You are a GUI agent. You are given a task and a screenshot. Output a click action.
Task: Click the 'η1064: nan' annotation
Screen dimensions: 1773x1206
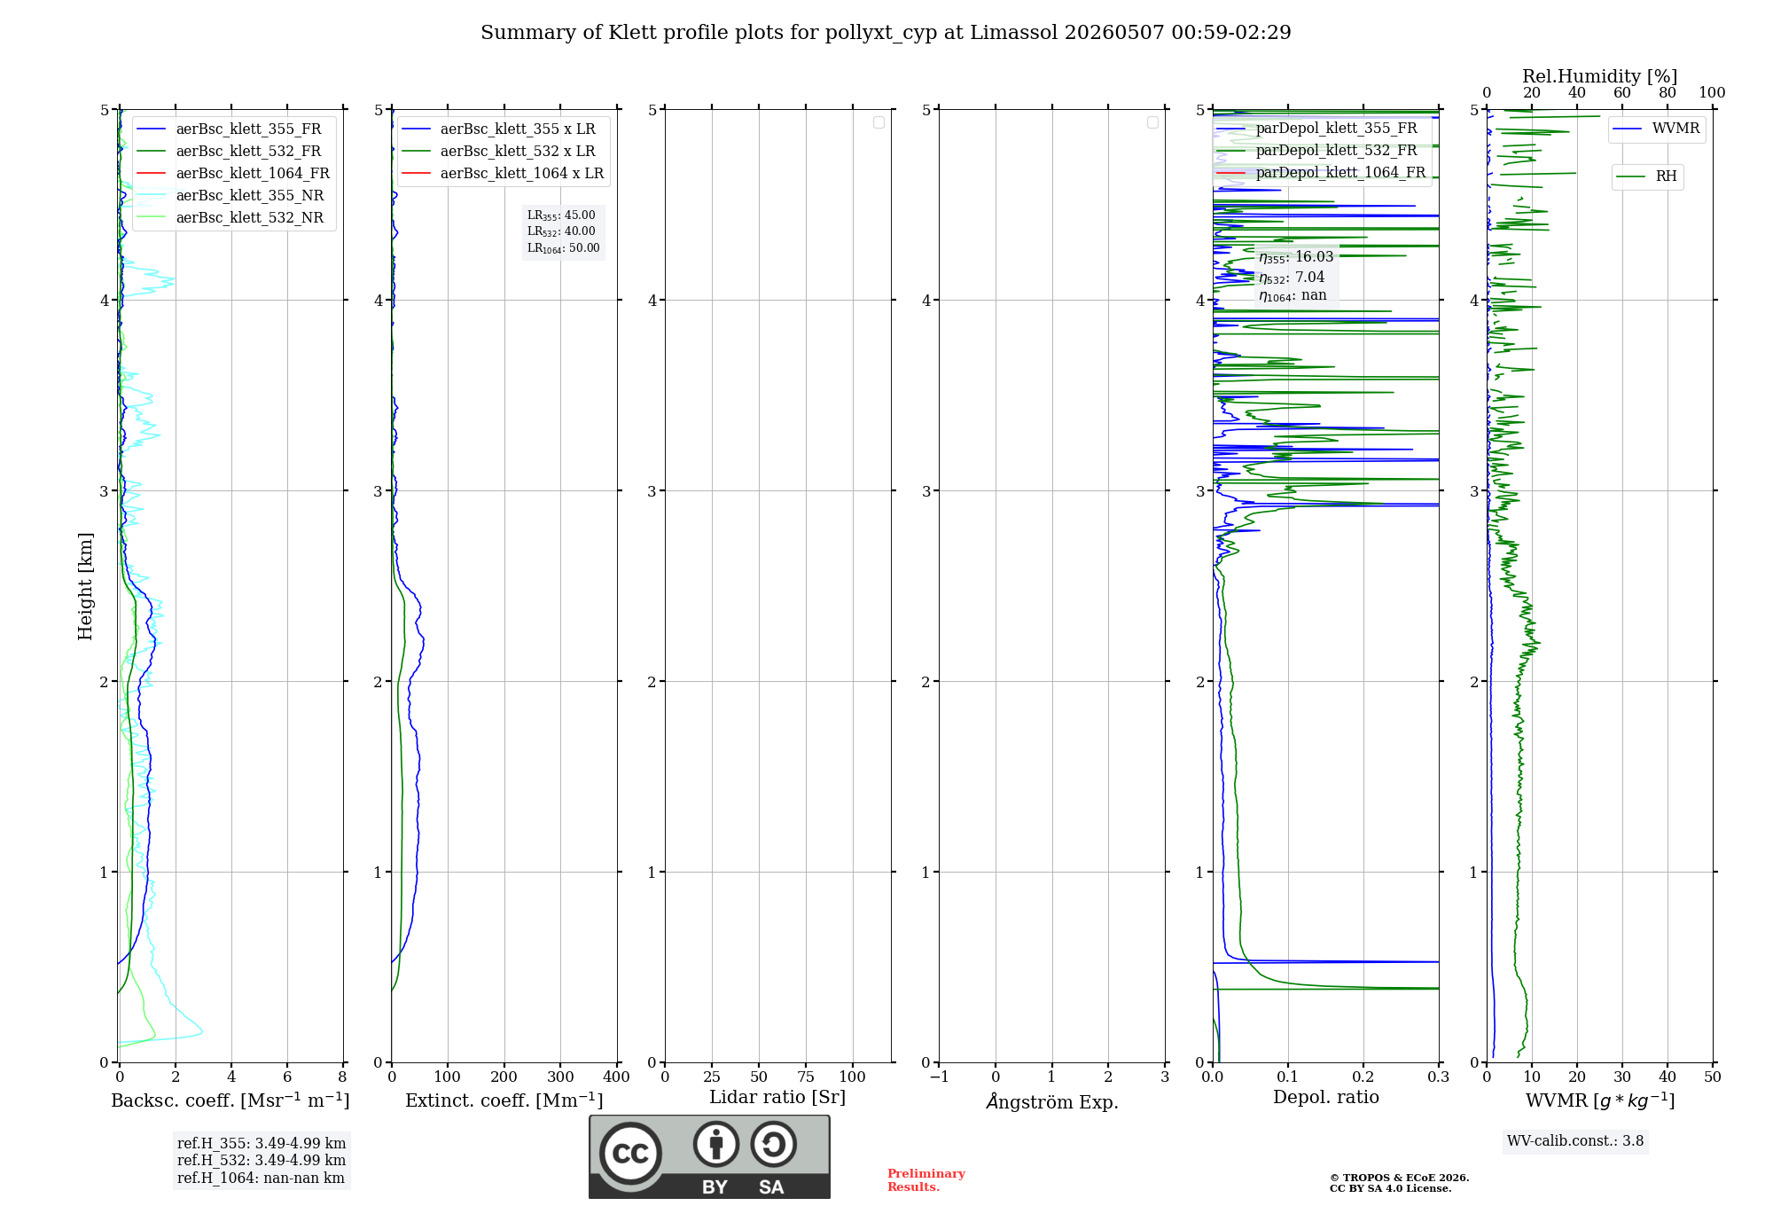click(x=1293, y=296)
